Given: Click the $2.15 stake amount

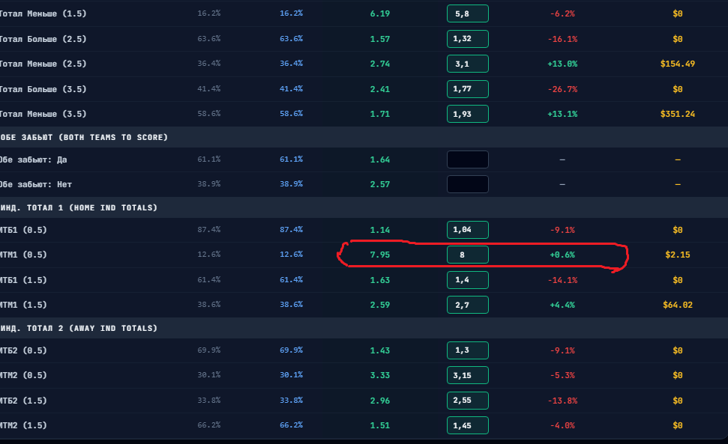Looking at the screenshot, I should [x=678, y=255].
